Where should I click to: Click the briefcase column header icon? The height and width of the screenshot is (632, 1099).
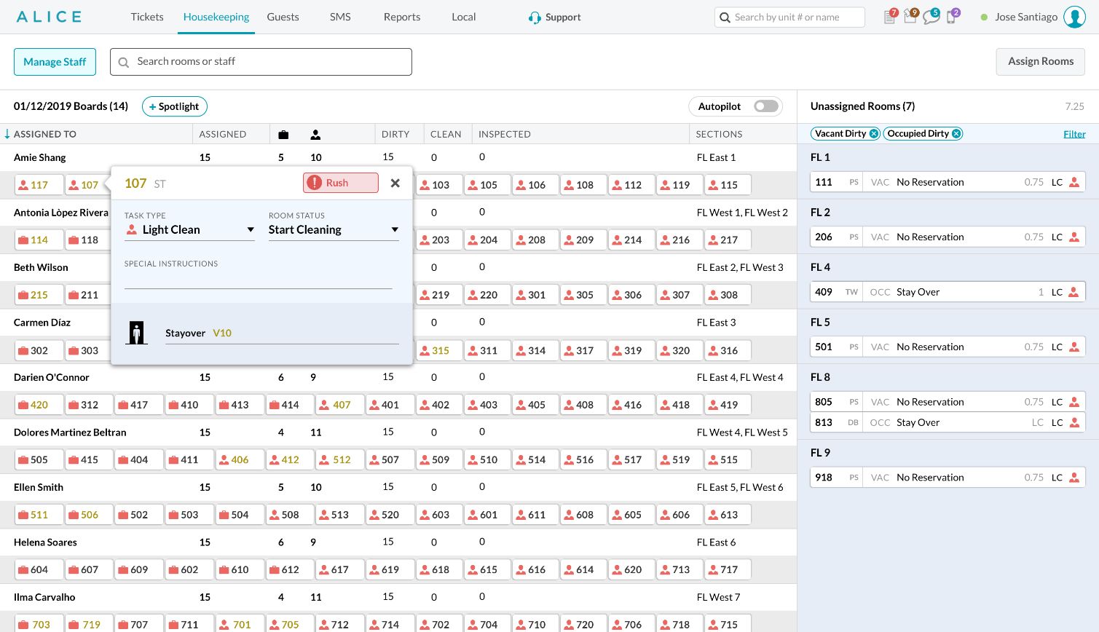283,135
